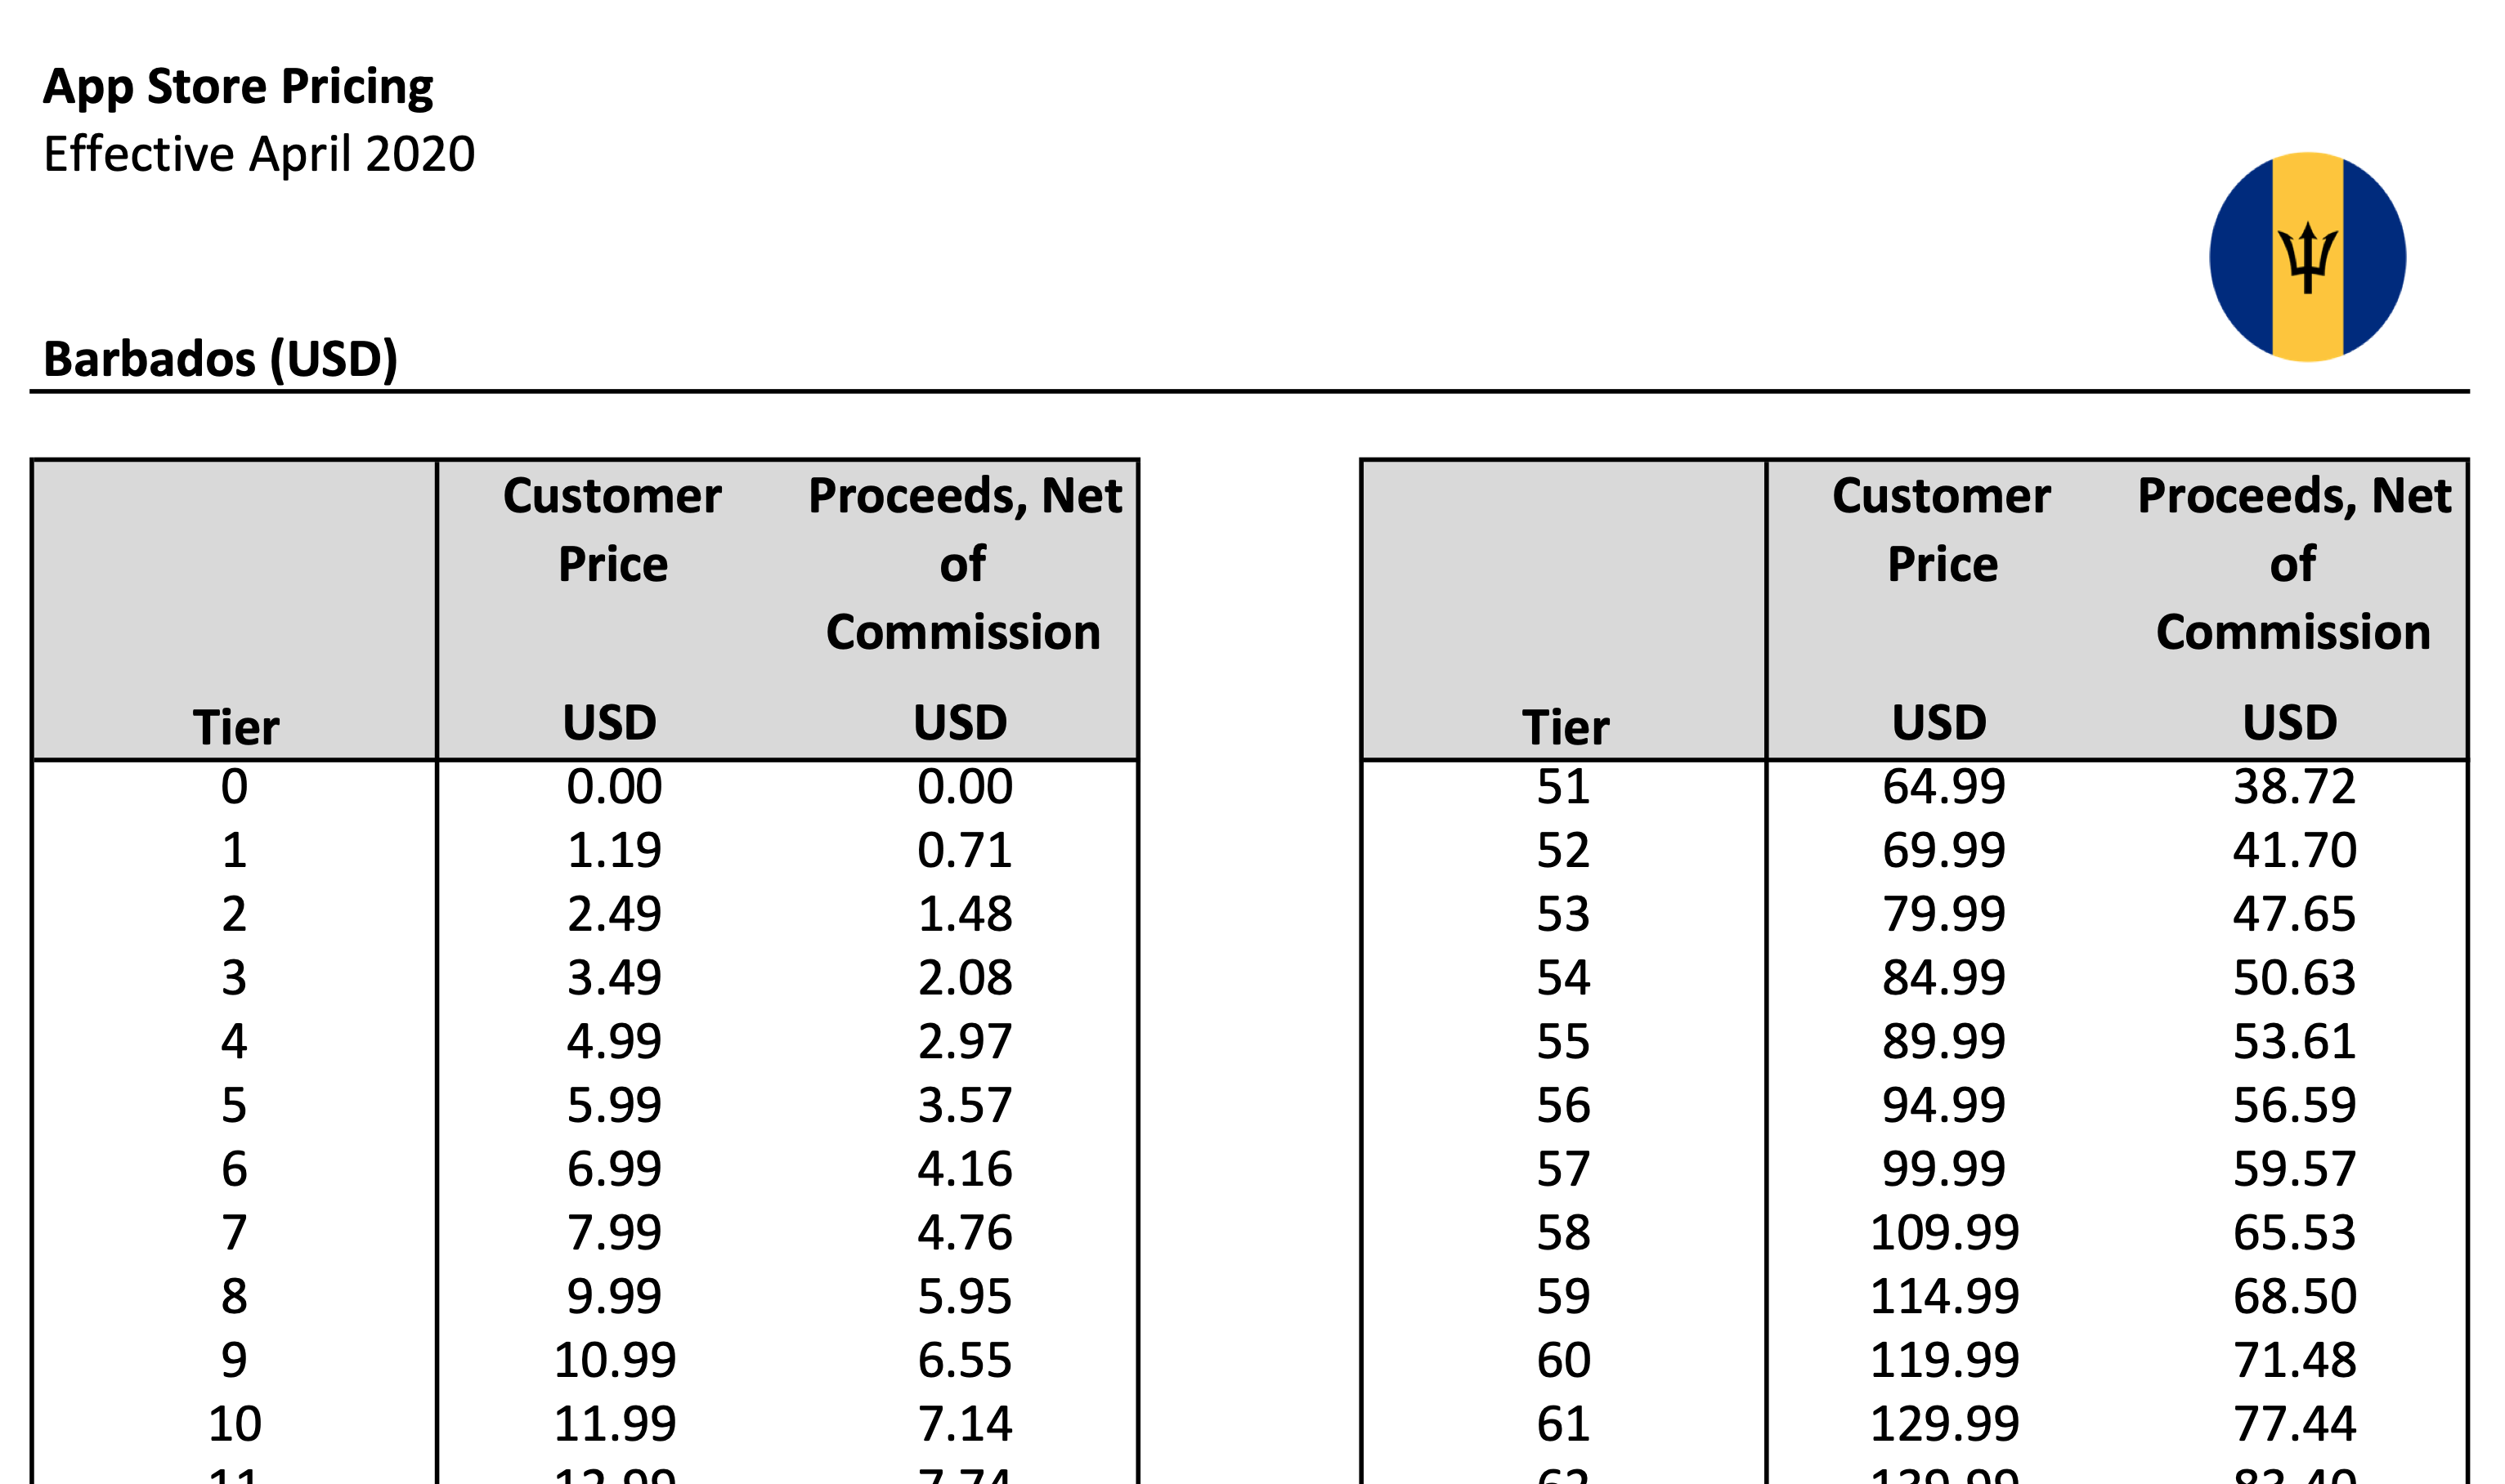Screen dimensions: 2505x1484
Task: Select the 0.71 proceeds cell
Action: (x=965, y=850)
